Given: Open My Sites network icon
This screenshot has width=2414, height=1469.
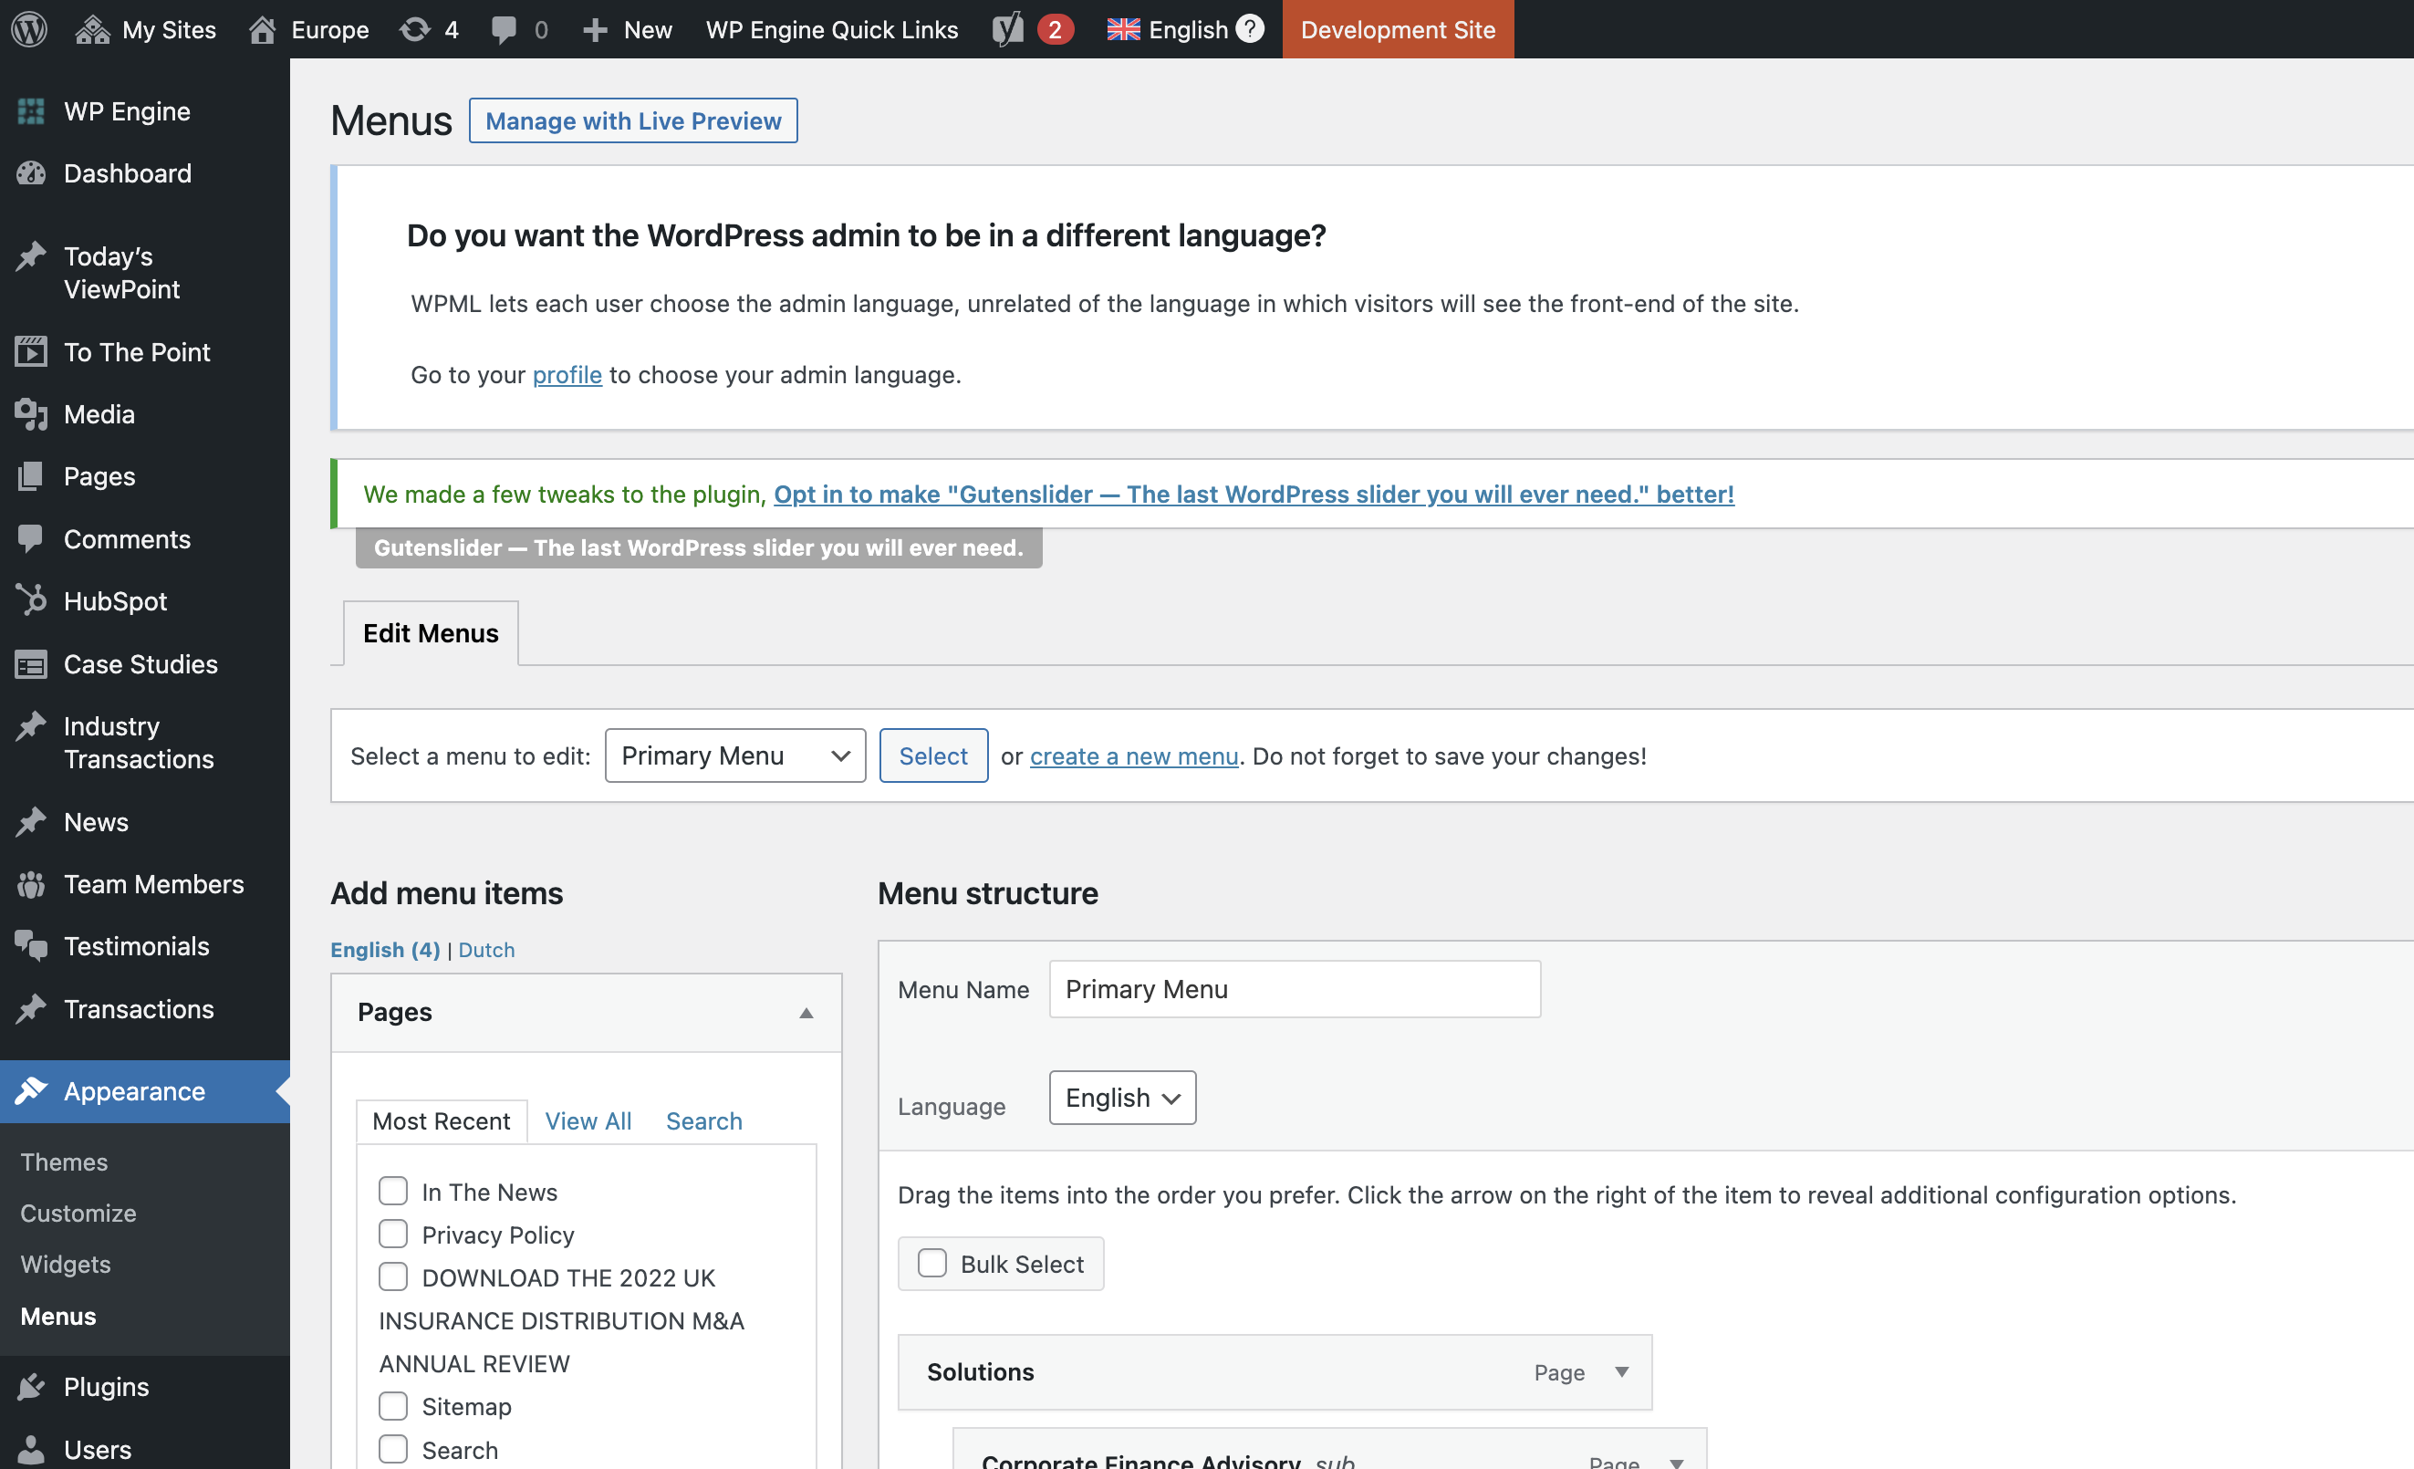Looking at the screenshot, I should point(92,29).
